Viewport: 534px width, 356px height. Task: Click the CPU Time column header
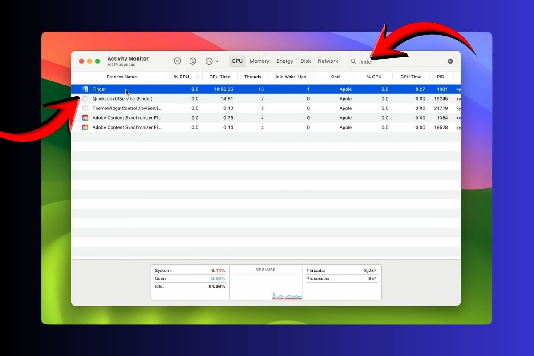point(220,77)
